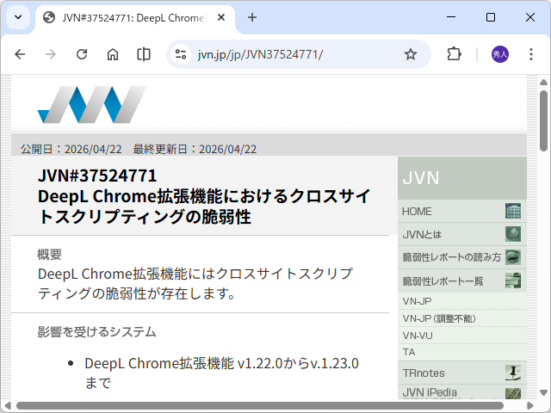The image size is (551, 413).
Task: Click the text DeepL Chrome拡張機能 v1.22.0からv.1.23.0まで
Action: 221,373
